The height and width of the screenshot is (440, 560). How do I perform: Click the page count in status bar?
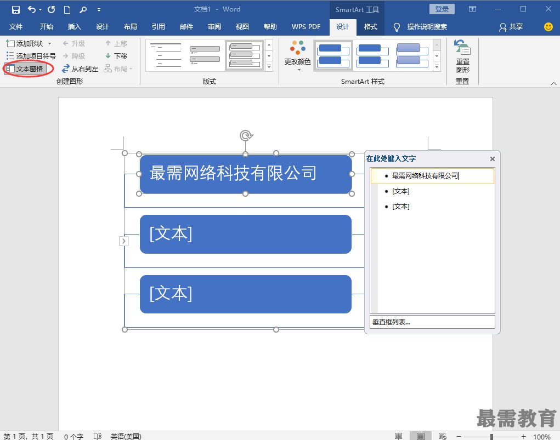[x=29, y=436]
